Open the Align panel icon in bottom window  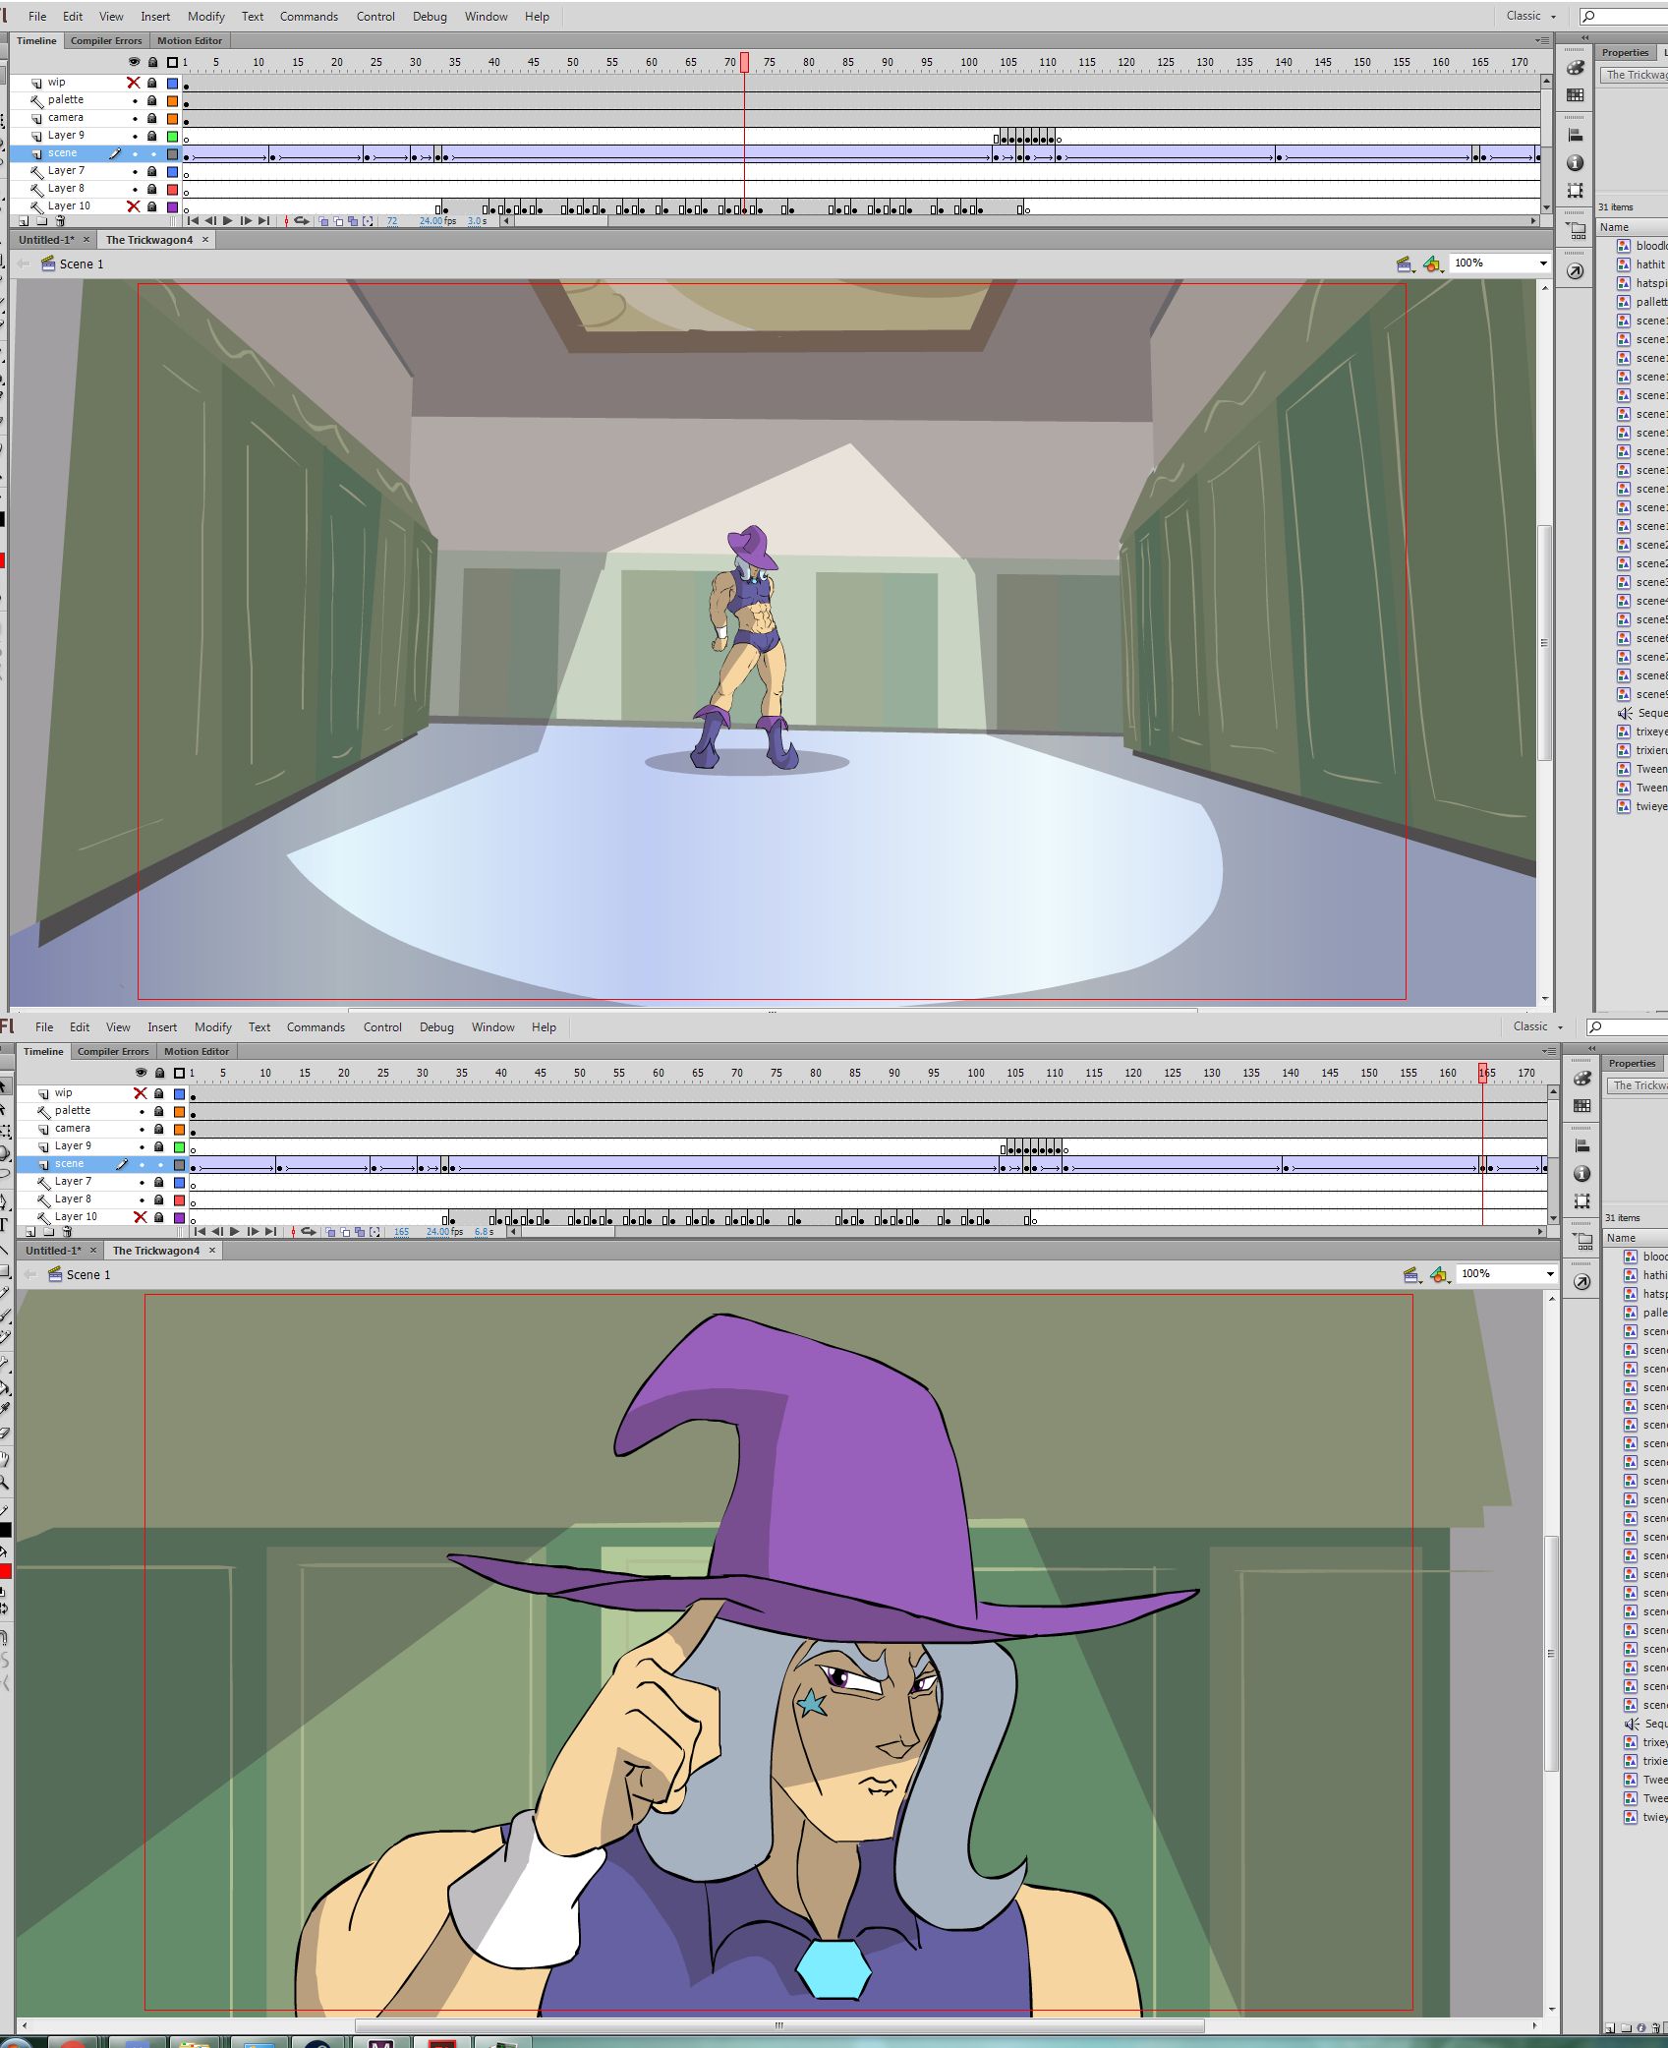[1582, 1146]
